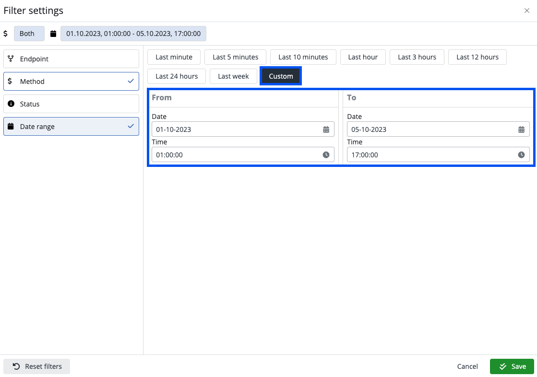The image size is (537, 377).
Task: Reset all filters
Action: [x=36, y=366]
